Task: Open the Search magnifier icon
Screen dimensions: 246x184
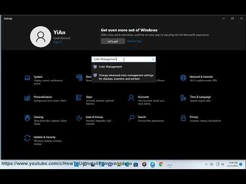Action: [131, 118]
